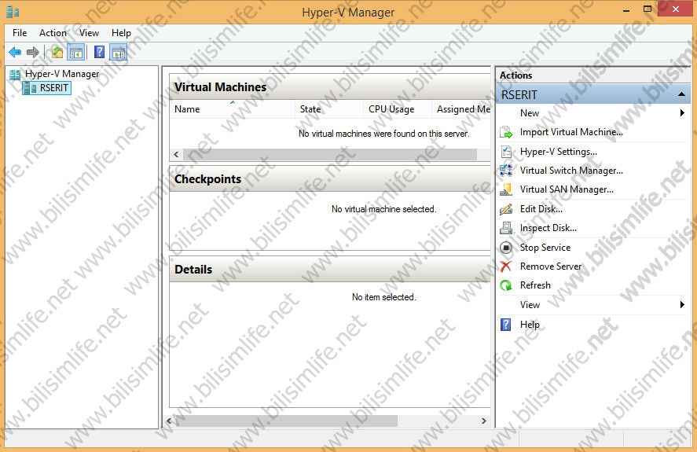Click the Up One Level folder icon
The image size is (697, 452).
(x=57, y=53)
